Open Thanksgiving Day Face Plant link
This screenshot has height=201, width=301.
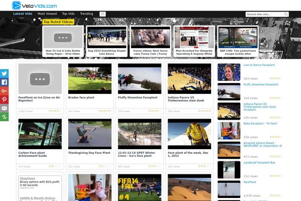click(89, 153)
